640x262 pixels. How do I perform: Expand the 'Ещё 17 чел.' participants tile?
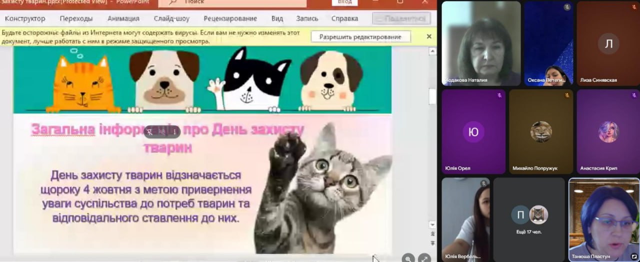[x=529, y=220]
